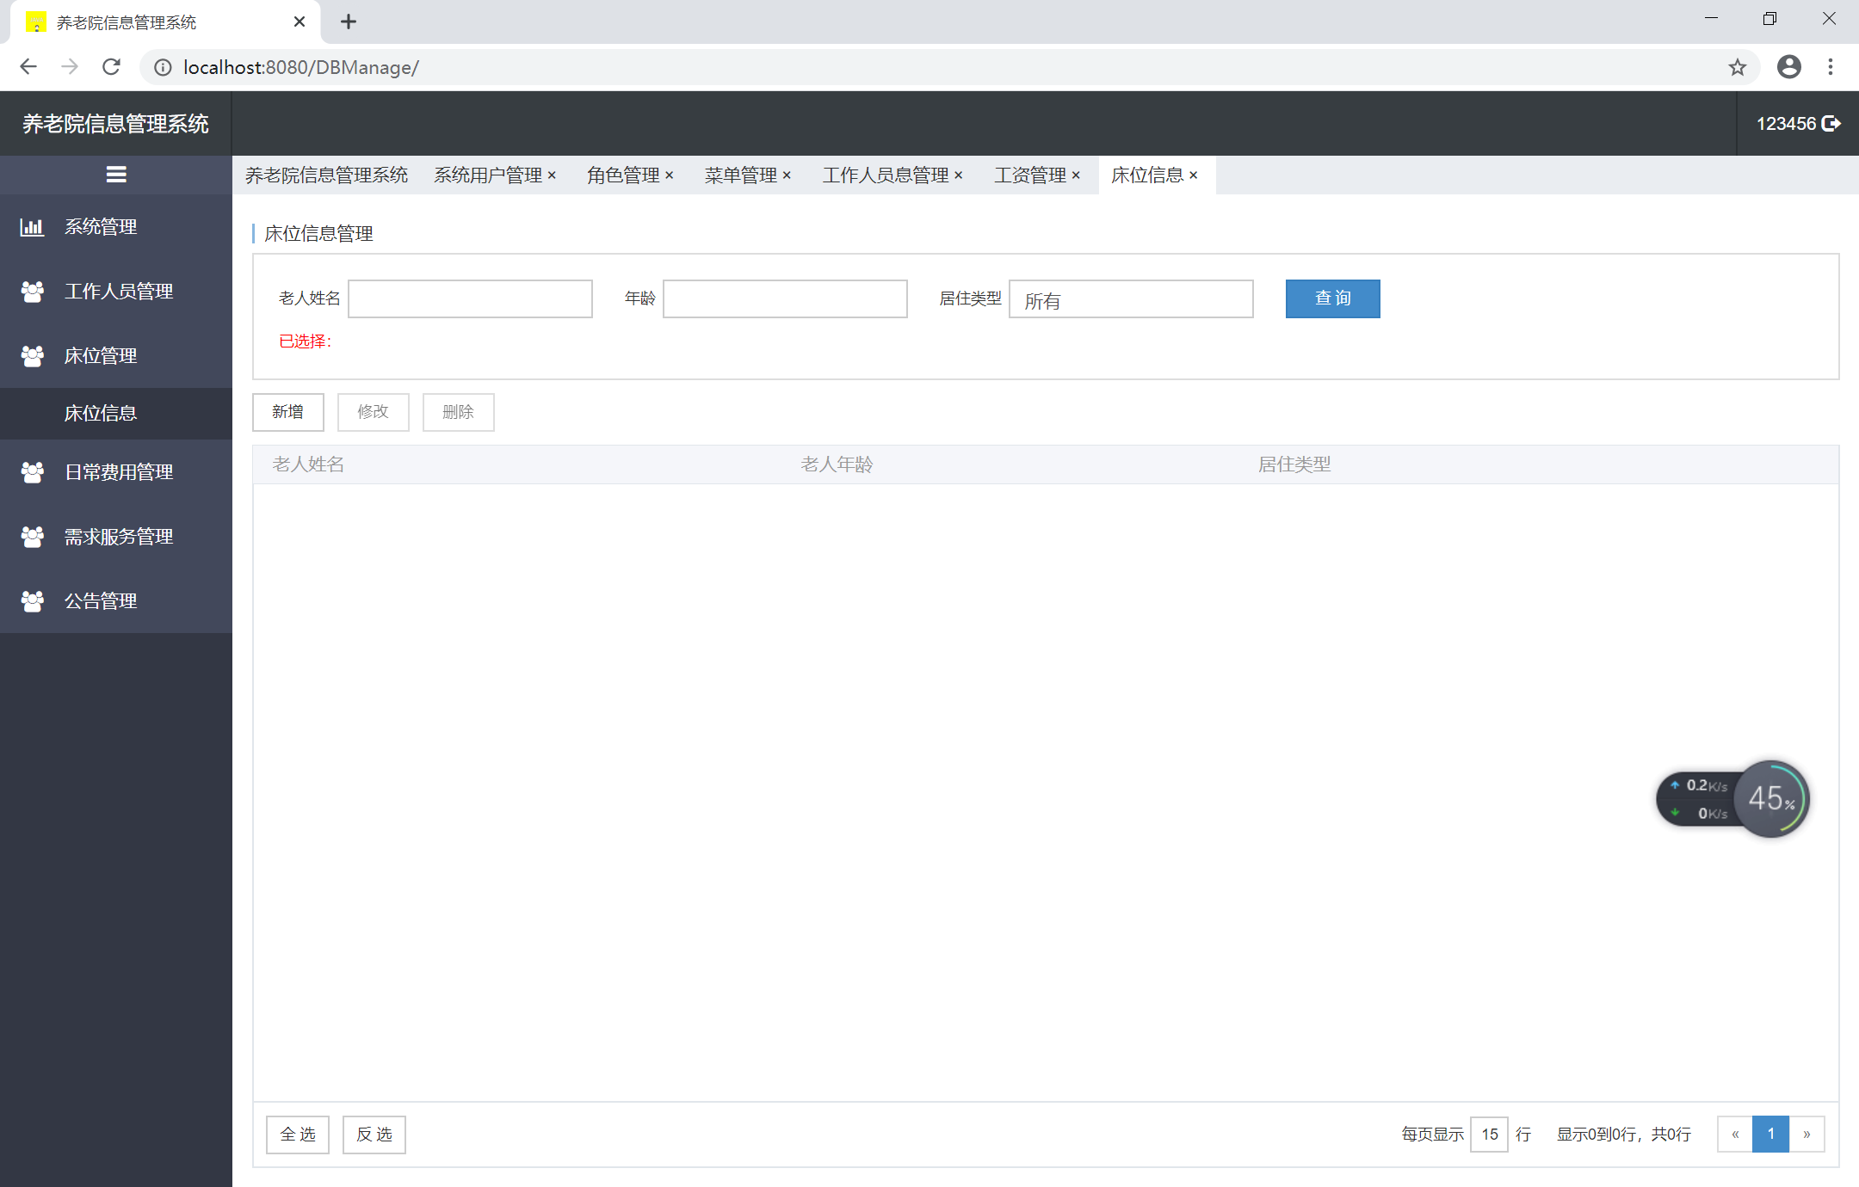Toggle the hamburger sidebar collapse icon
1859x1187 pixels.
point(116,175)
